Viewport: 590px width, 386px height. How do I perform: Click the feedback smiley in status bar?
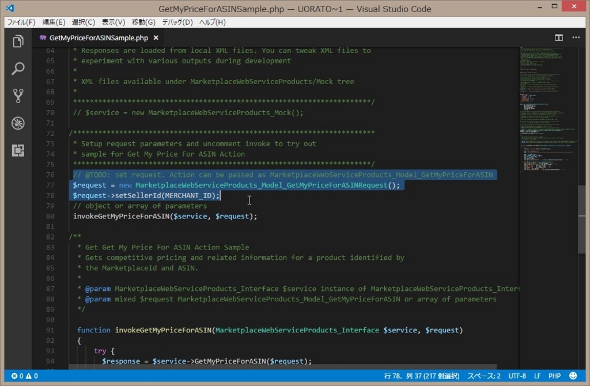tap(573, 376)
